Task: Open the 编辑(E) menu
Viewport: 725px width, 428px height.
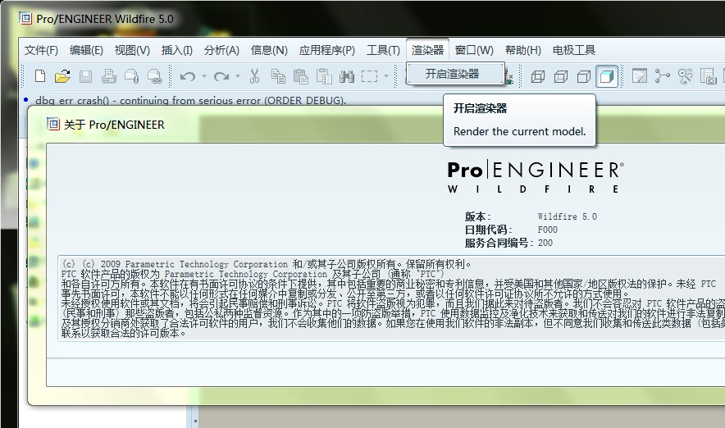Action: pyautogui.click(x=86, y=50)
